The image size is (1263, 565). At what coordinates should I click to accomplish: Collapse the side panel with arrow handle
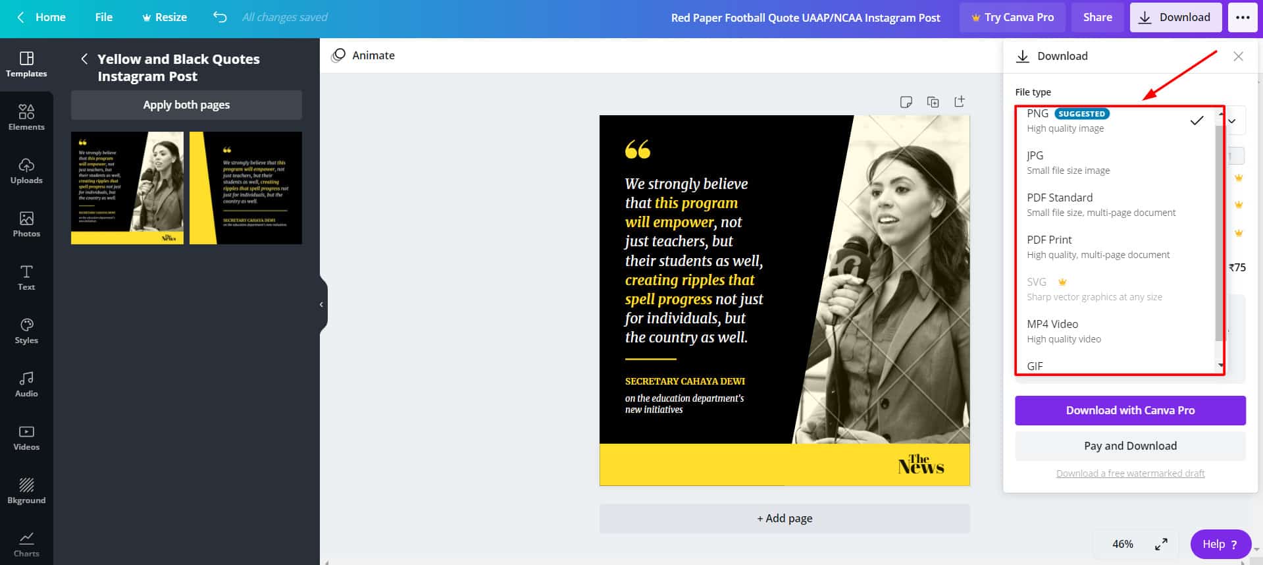321,304
